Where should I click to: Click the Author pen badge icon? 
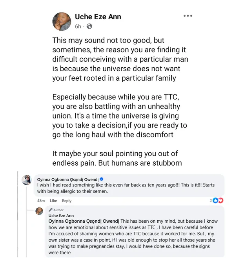tap(50, 210)
